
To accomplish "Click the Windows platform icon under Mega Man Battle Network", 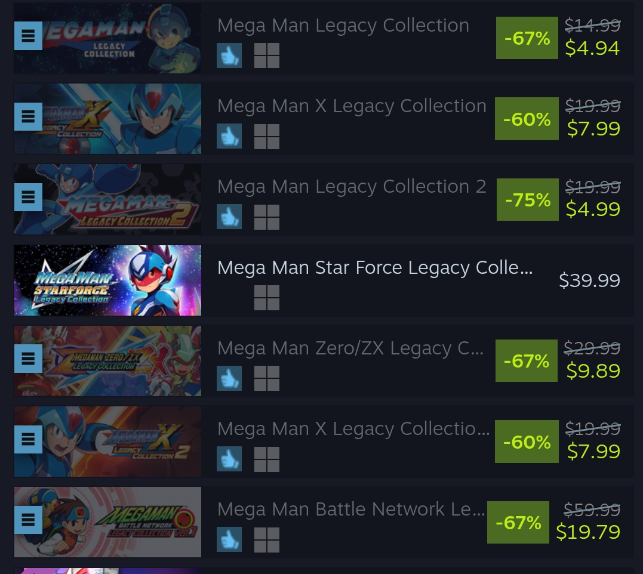I will click(266, 540).
